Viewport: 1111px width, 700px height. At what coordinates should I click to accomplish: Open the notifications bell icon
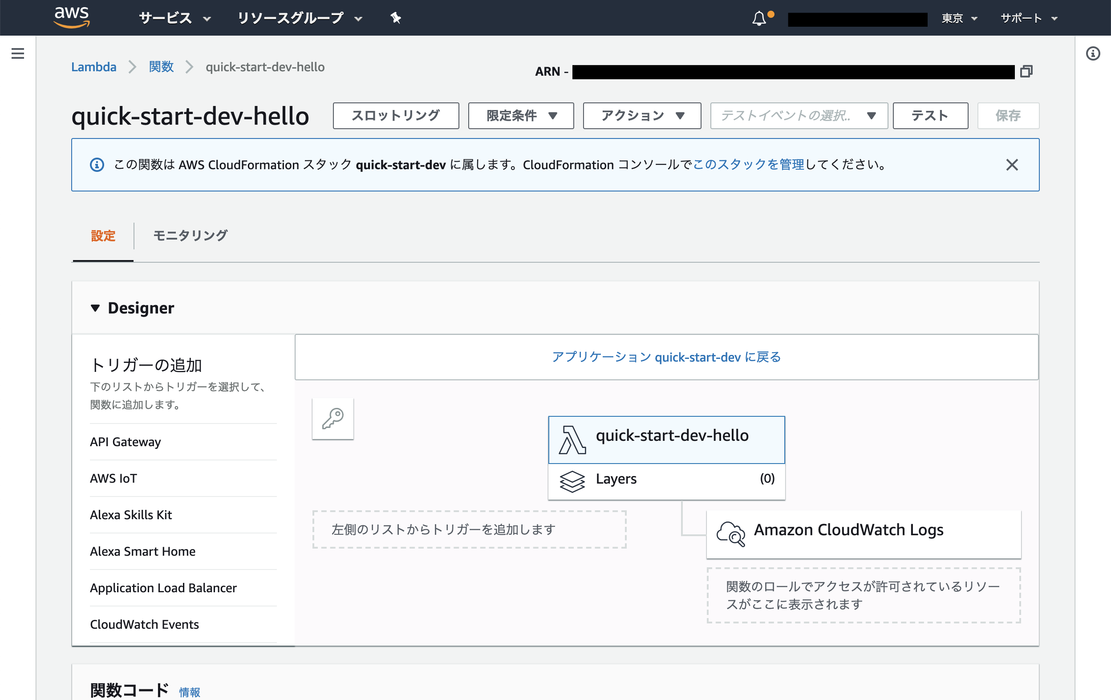[759, 18]
